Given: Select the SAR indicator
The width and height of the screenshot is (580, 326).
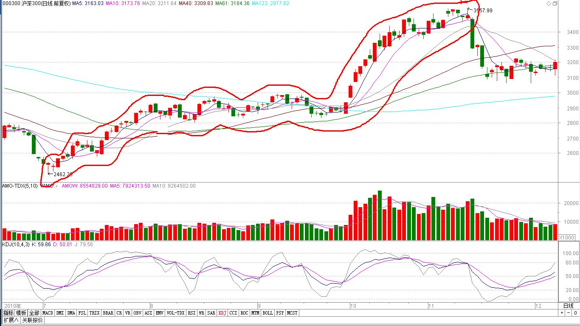Looking at the screenshot, I should (211, 313).
